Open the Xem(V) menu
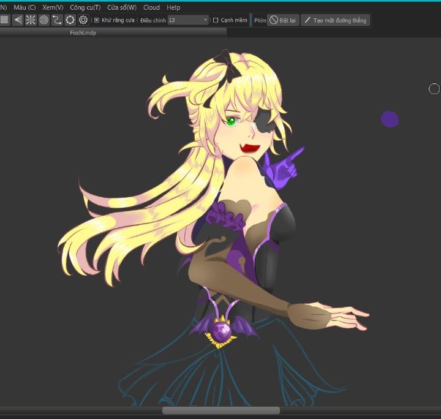This screenshot has width=441, height=419. tap(53, 7)
